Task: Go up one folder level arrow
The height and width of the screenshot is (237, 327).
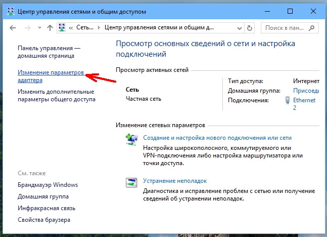Action: pos(50,28)
